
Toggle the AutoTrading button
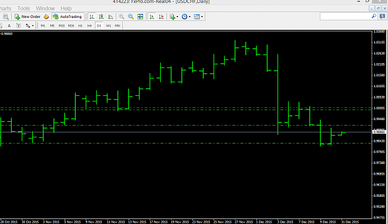pyautogui.click(x=68, y=17)
